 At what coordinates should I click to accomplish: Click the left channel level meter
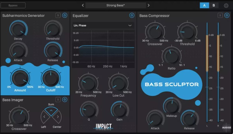(x=207, y=72)
